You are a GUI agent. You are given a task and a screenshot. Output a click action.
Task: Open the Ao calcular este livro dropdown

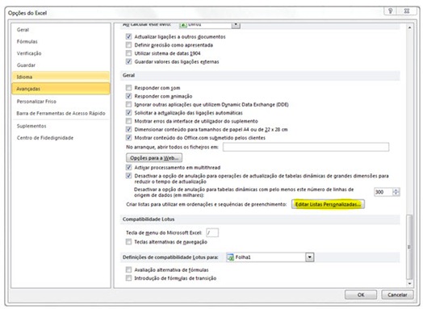click(236, 25)
